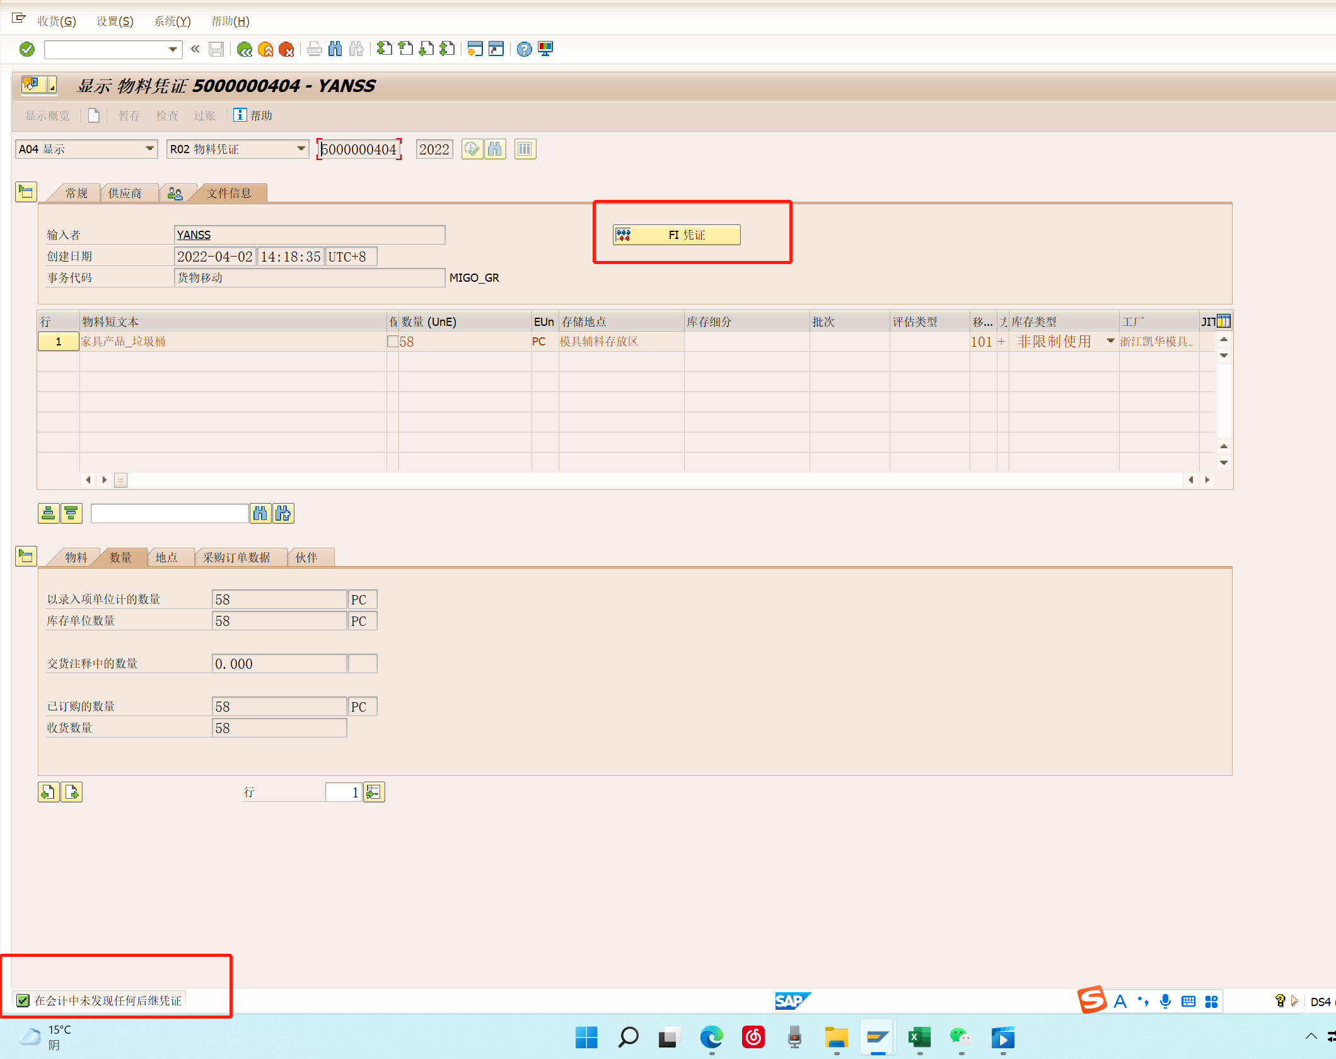Click the blue question-mark Help icon

(x=524, y=49)
